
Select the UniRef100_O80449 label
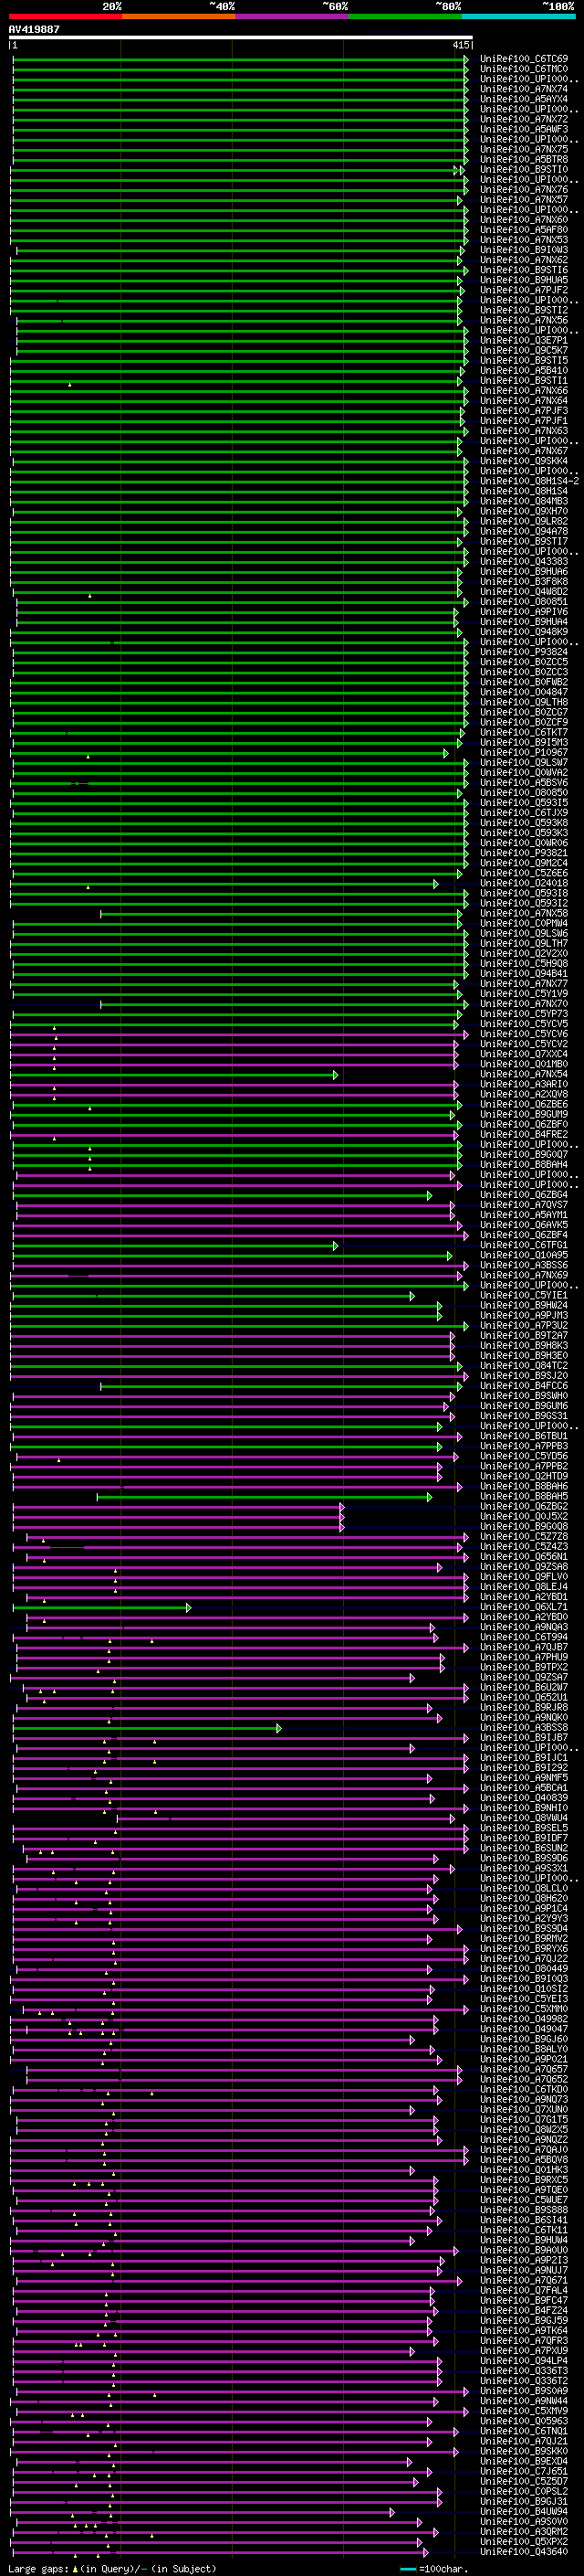coord(524,1969)
